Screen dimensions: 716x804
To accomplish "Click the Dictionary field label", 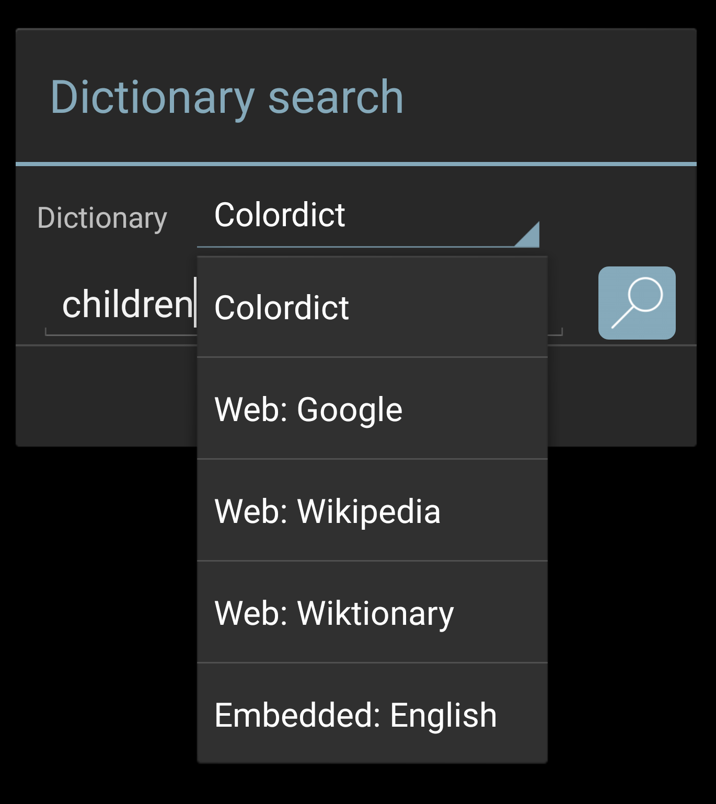I will tap(102, 218).
